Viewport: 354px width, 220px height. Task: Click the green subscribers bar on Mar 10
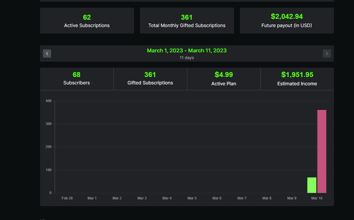312,185
